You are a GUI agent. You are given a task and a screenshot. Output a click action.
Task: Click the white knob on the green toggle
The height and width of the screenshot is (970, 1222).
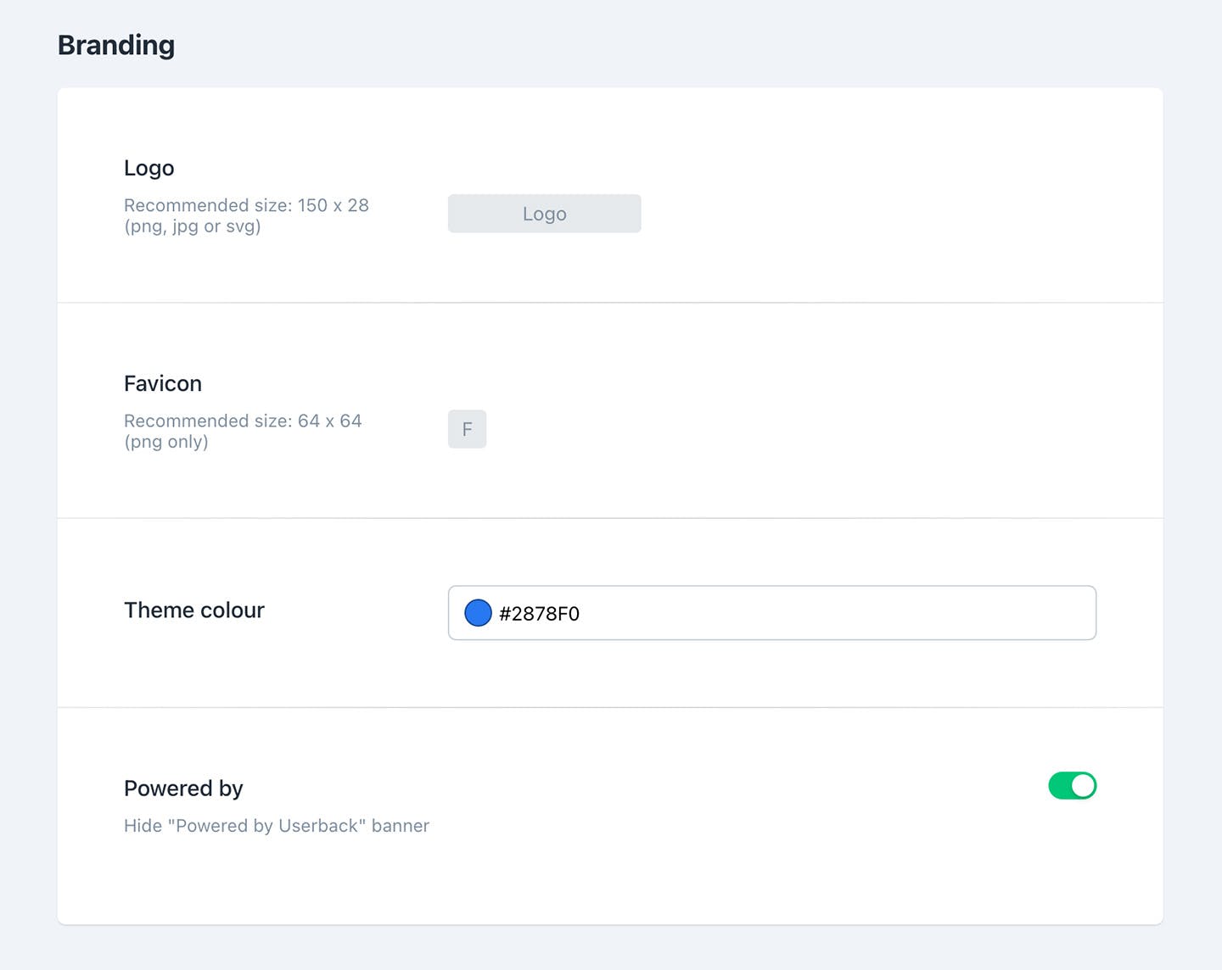click(x=1083, y=786)
